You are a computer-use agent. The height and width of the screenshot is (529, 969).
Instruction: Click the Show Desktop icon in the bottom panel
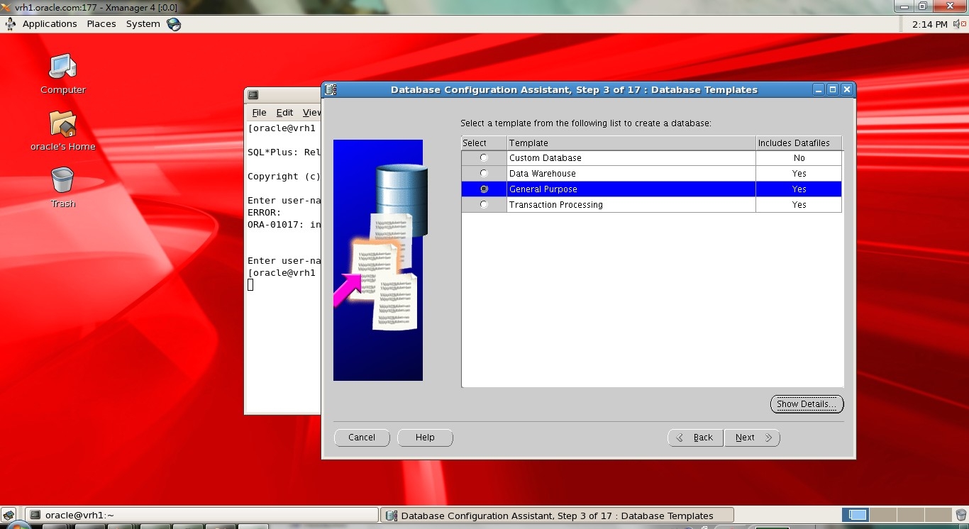tap(9, 516)
